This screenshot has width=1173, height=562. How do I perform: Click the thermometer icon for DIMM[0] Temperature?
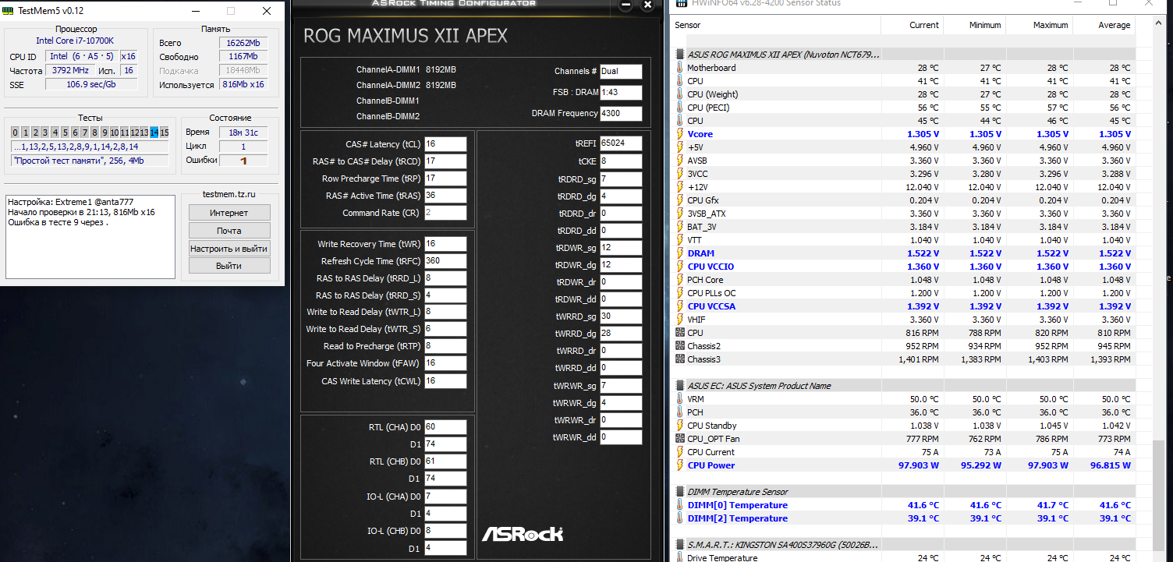[x=679, y=505]
